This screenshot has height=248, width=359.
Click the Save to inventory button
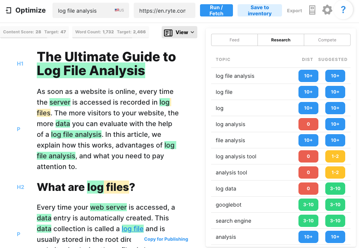point(259,10)
